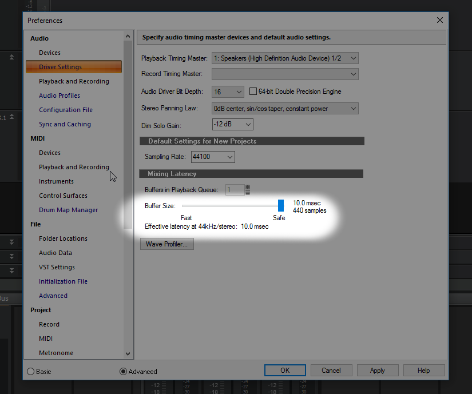
Task: Select the Advanced radio button
Action: point(123,371)
